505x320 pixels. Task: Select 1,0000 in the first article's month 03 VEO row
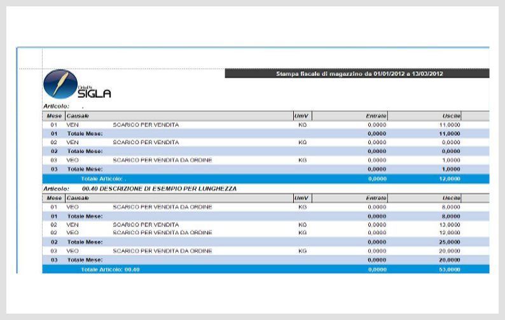pos(451,160)
